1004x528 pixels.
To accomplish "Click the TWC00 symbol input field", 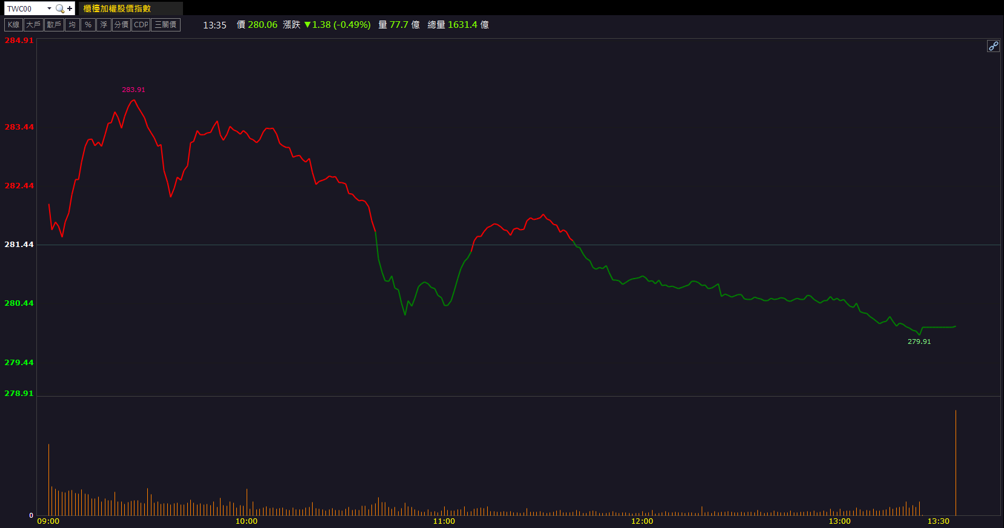I will 25,8.
